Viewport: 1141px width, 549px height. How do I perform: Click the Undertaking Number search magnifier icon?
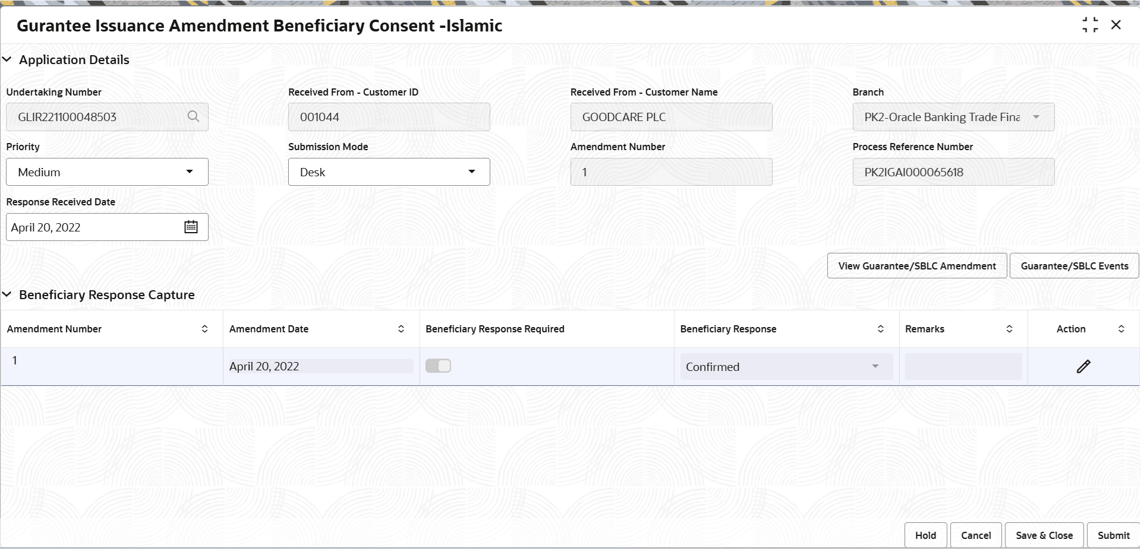point(194,116)
